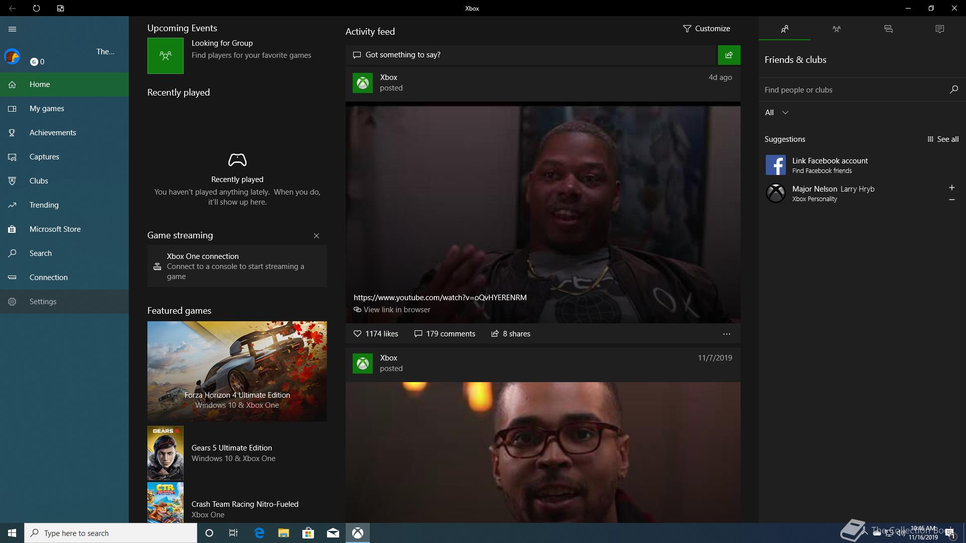Add Major Nelson as friend with plus
Viewport: 966px width, 543px height.
[x=951, y=188]
